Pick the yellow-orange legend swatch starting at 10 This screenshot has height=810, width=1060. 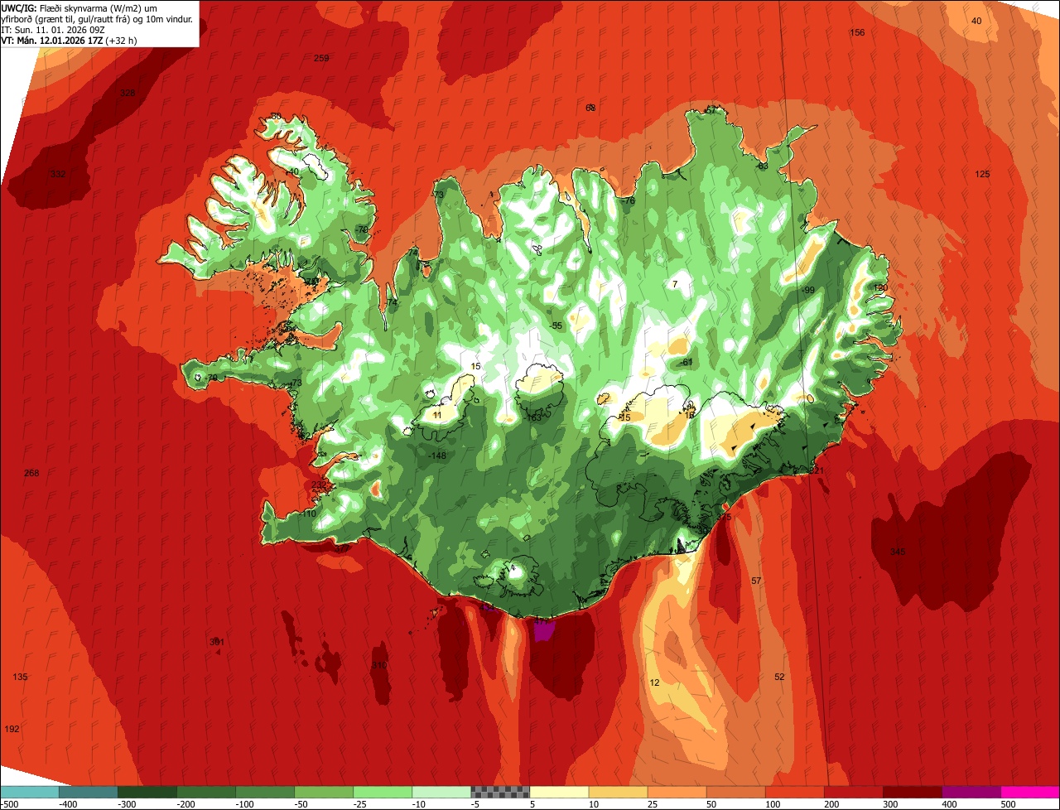(x=618, y=792)
